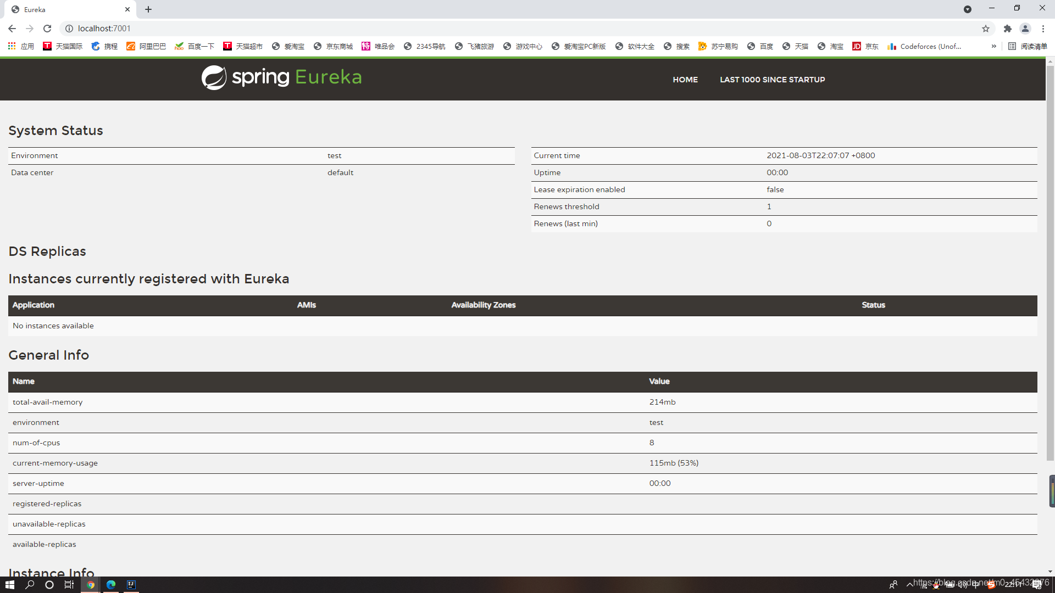Open the 阅读清单 reading list
This screenshot has width=1055, height=593.
[x=1028, y=47]
